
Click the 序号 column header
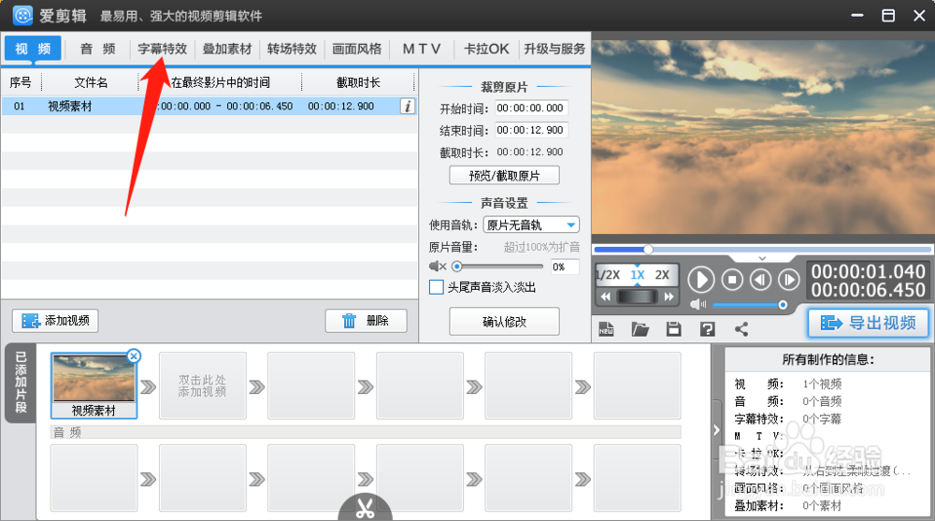coord(21,82)
